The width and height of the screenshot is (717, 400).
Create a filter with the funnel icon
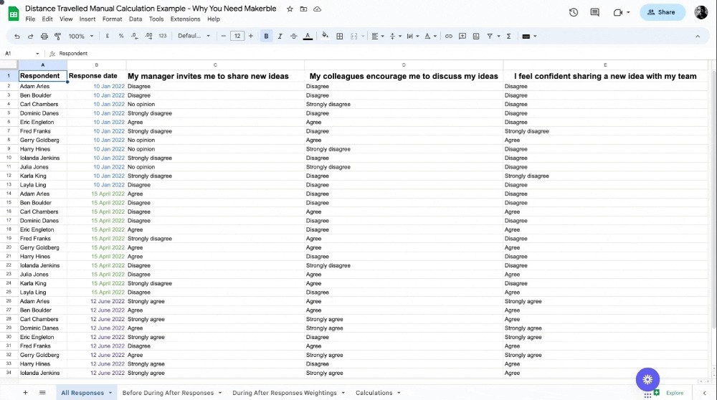pyautogui.click(x=490, y=36)
